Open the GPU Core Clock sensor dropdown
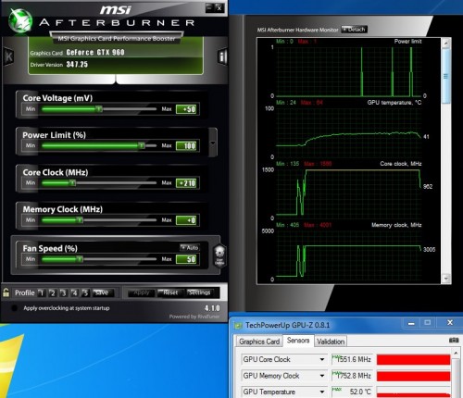 [x=322, y=359]
